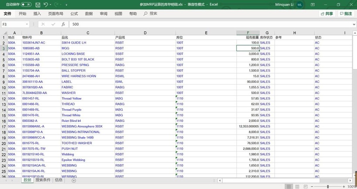This screenshot has width=357, height=189.
Task: Switch to the 搜索条件 sheet tab
Action: pos(43,180)
